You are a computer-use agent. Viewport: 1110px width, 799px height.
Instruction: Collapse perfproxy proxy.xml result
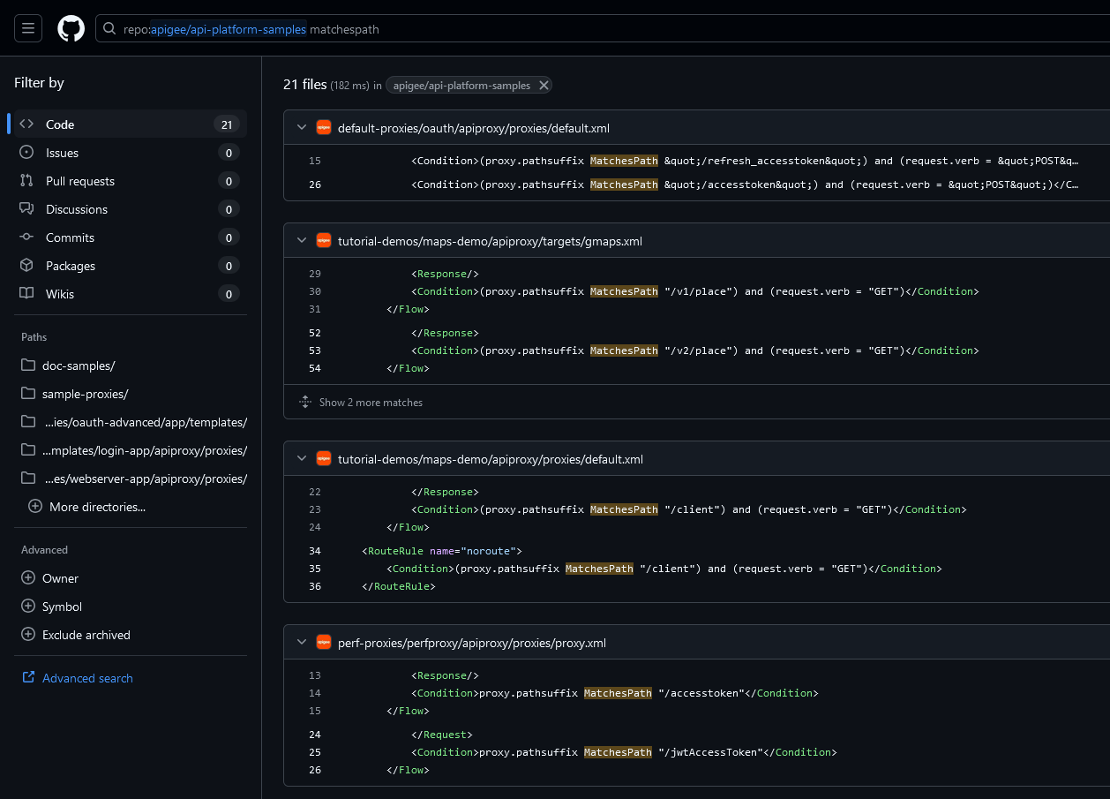click(302, 643)
